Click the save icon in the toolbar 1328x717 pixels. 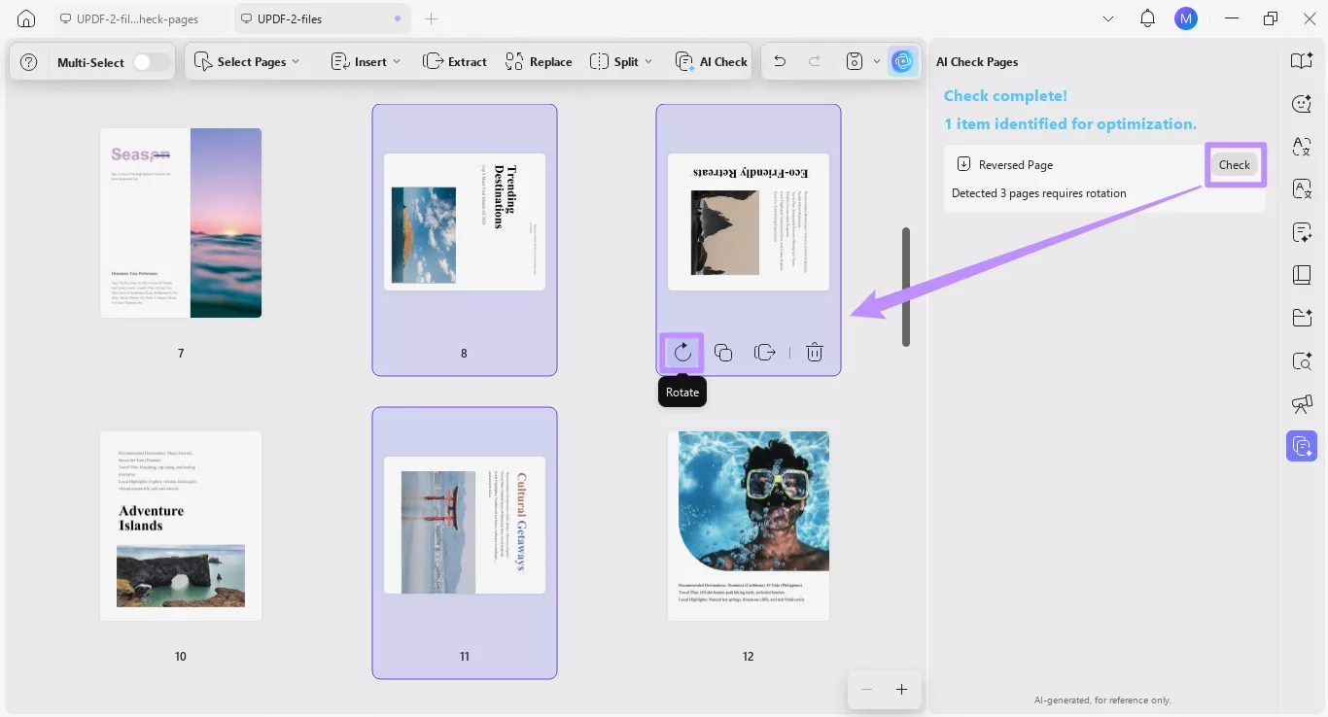[855, 61]
